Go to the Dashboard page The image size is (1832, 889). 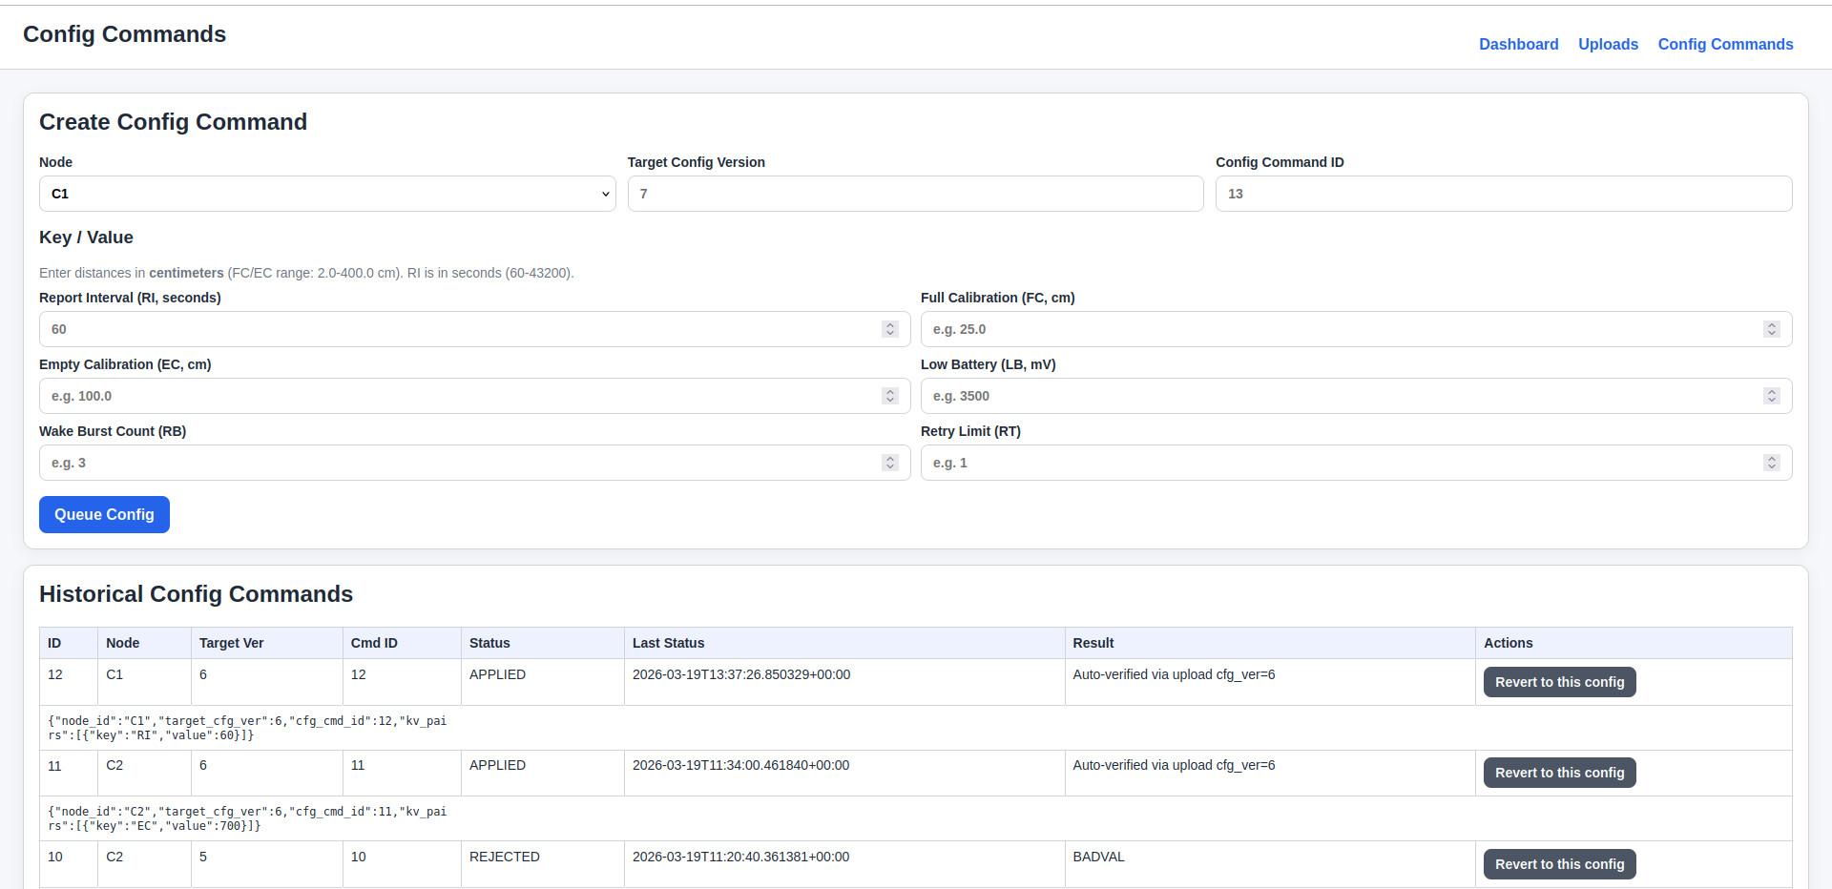[1518, 45]
